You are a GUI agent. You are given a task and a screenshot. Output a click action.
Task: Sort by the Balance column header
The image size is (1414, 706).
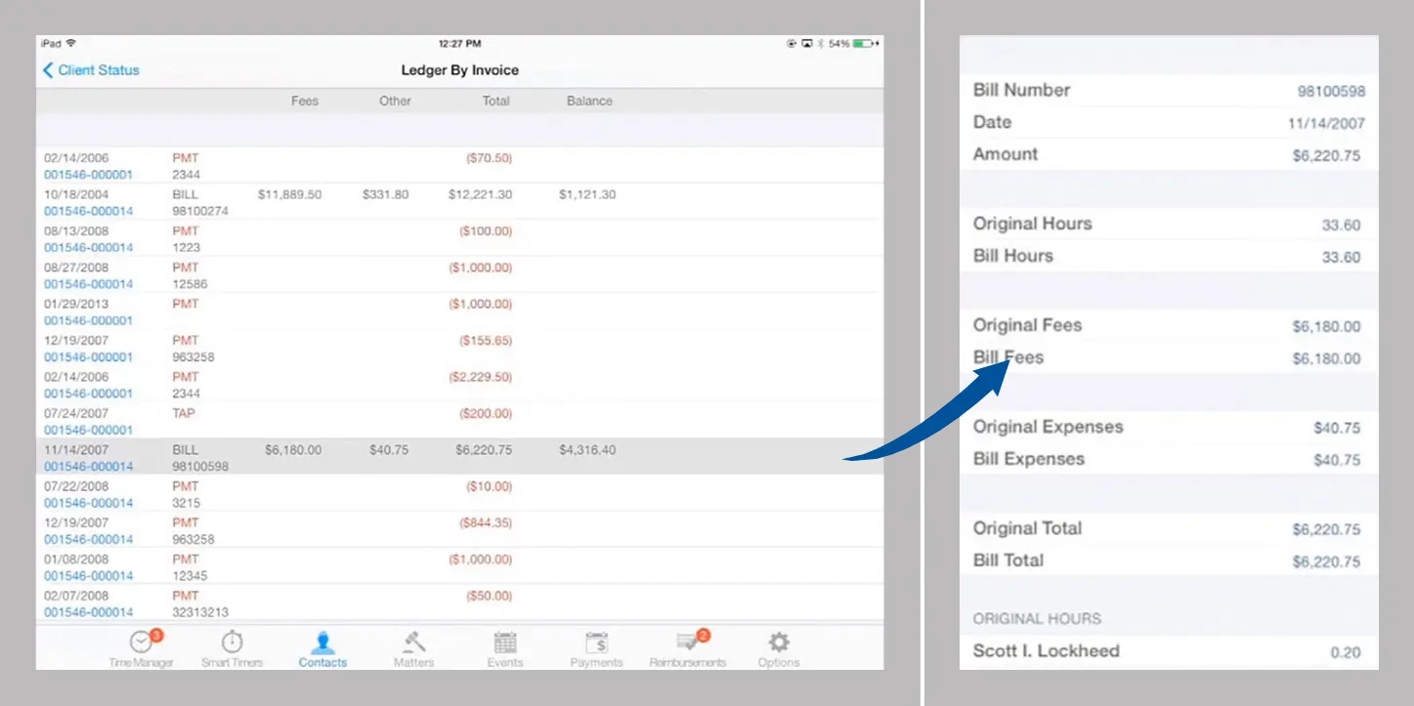click(589, 101)
